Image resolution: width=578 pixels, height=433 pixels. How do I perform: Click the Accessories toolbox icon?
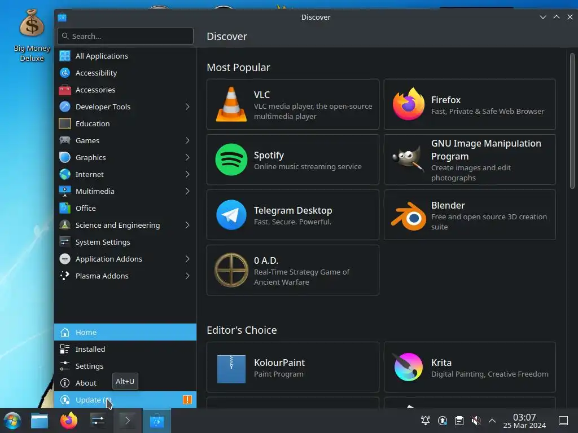click(x=65, y=90)
